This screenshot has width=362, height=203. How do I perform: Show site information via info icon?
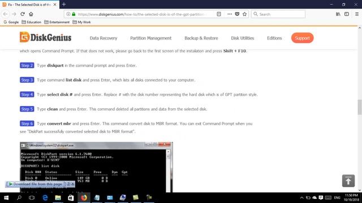(68, 14)
